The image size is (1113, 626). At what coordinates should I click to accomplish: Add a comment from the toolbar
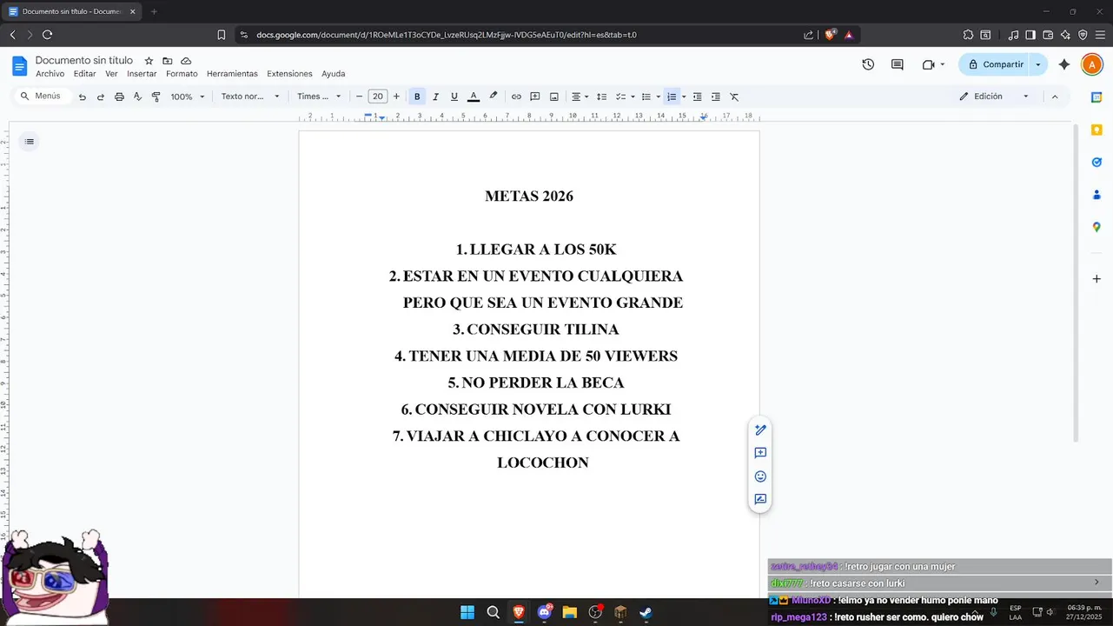[535, 97]
